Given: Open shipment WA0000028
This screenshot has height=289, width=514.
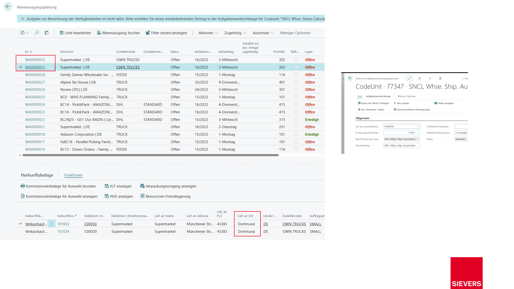Looking at the screenshot, I should tap(35, 75).
